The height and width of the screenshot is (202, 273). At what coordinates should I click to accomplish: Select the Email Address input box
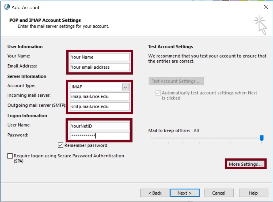coord(100,67)
